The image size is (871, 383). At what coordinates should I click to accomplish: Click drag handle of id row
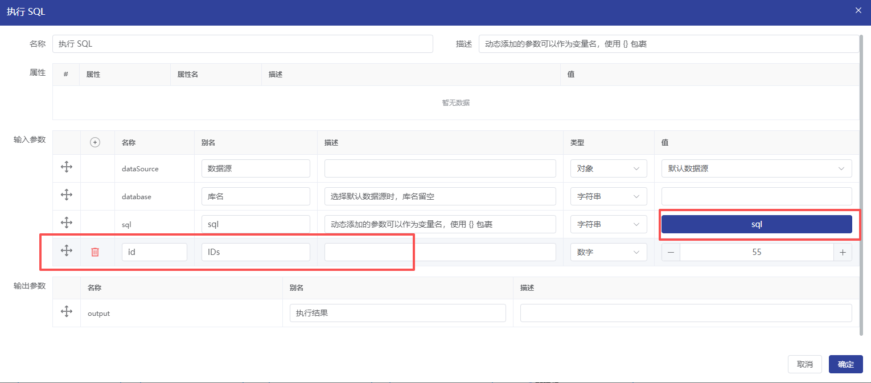pyautogui.click(x=67, y=250)
